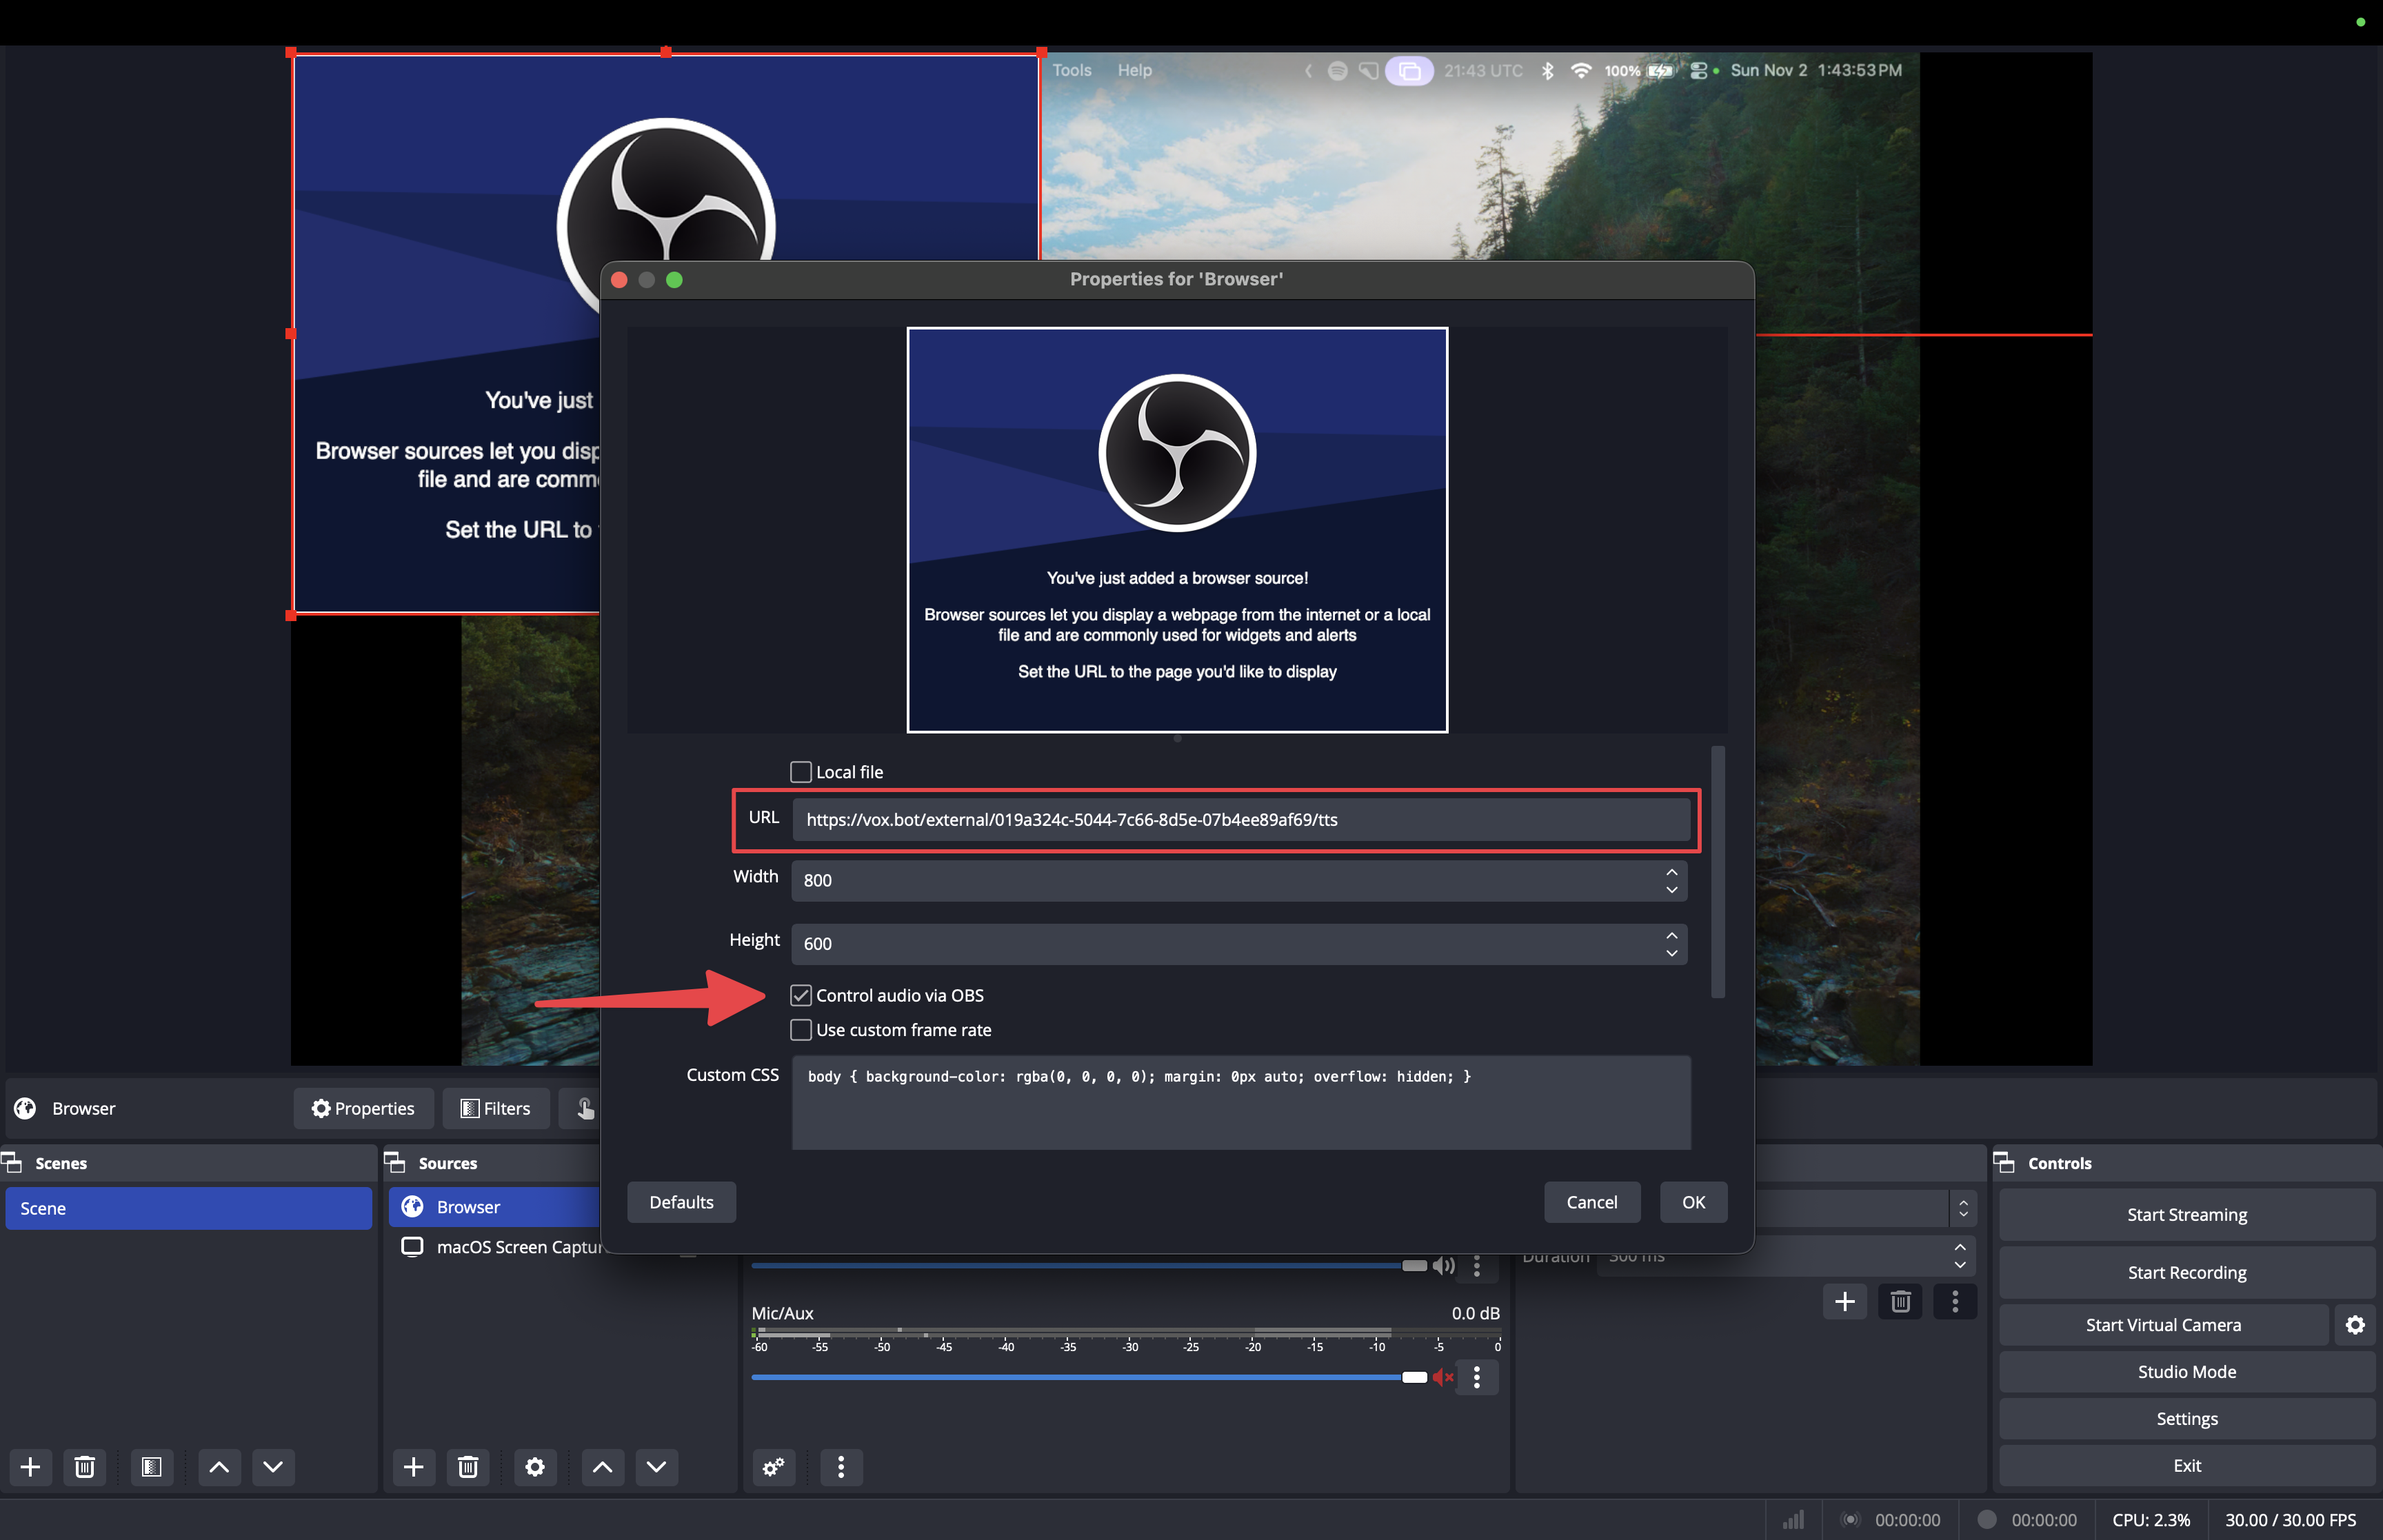Open the Mic/Aux three-dot options menu

click(1478, 1377)
